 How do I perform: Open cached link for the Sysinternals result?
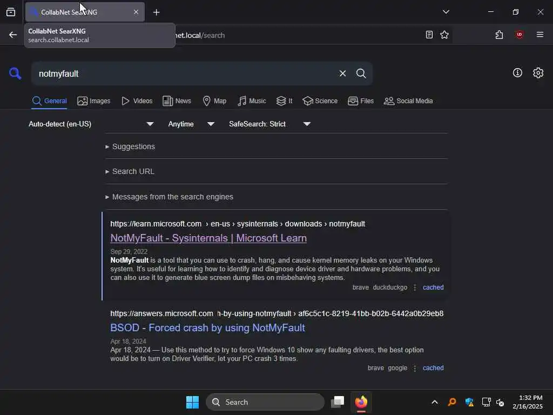pyautogui.click(x=433, y=287)
